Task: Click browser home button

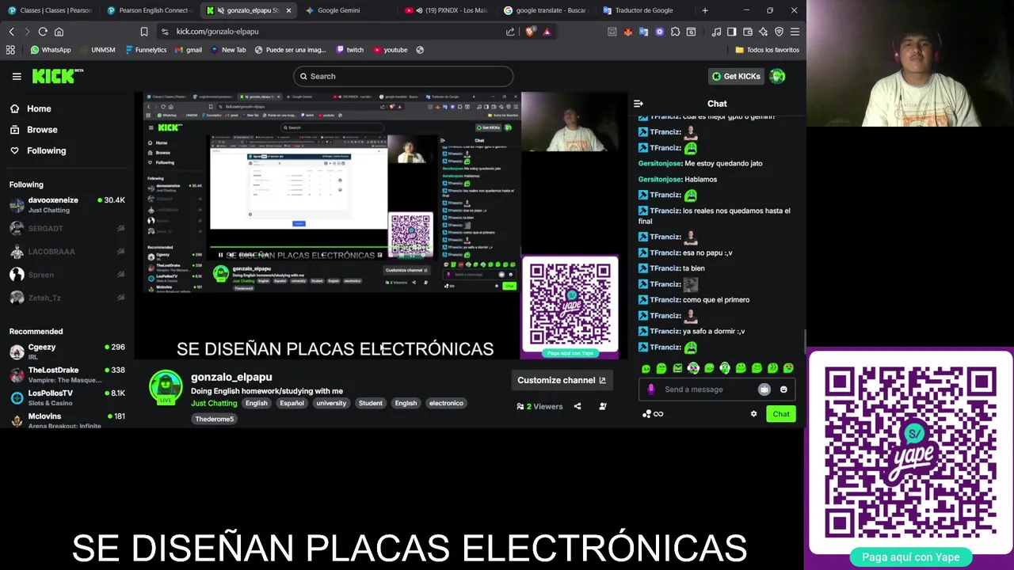Action: tap(59, 32)
